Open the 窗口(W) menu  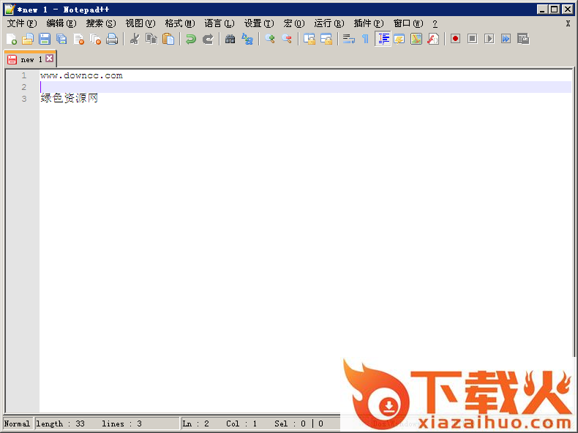click(x=408, y=23)
